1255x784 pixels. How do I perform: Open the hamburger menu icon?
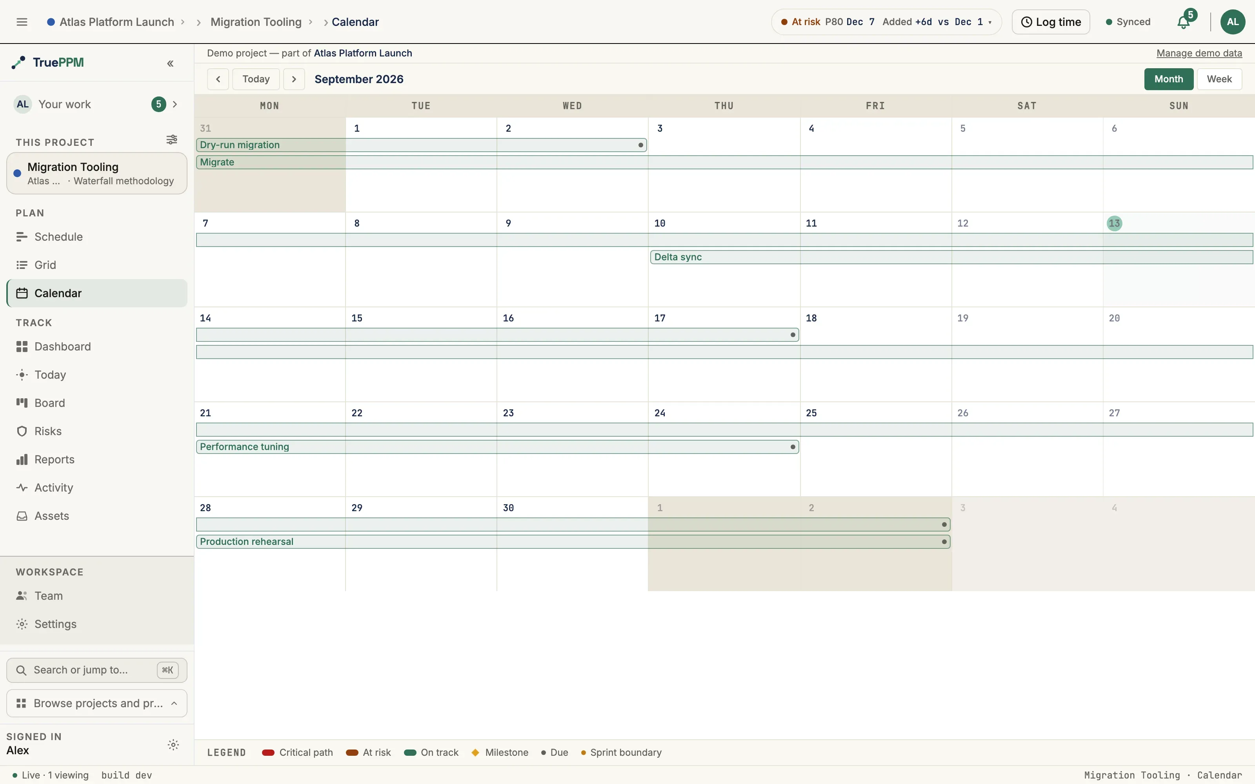tap(22, 22)
